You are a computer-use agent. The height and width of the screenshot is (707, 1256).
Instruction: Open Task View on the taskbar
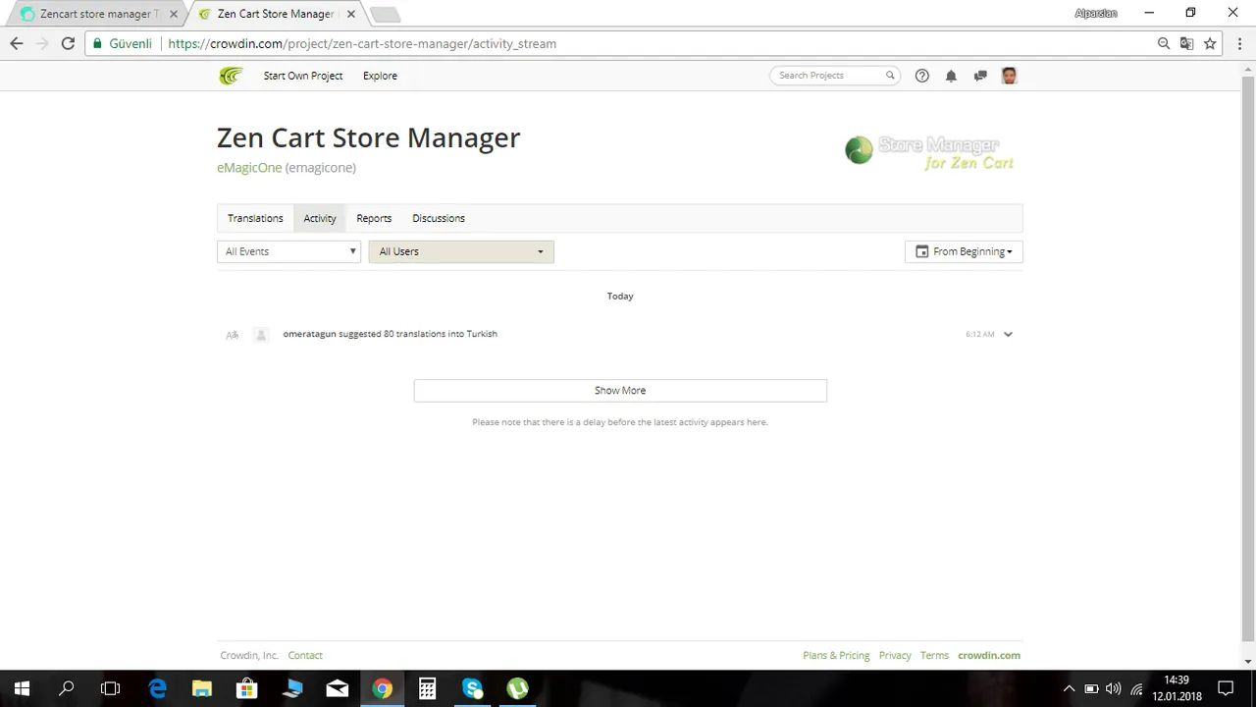[111, 688]
